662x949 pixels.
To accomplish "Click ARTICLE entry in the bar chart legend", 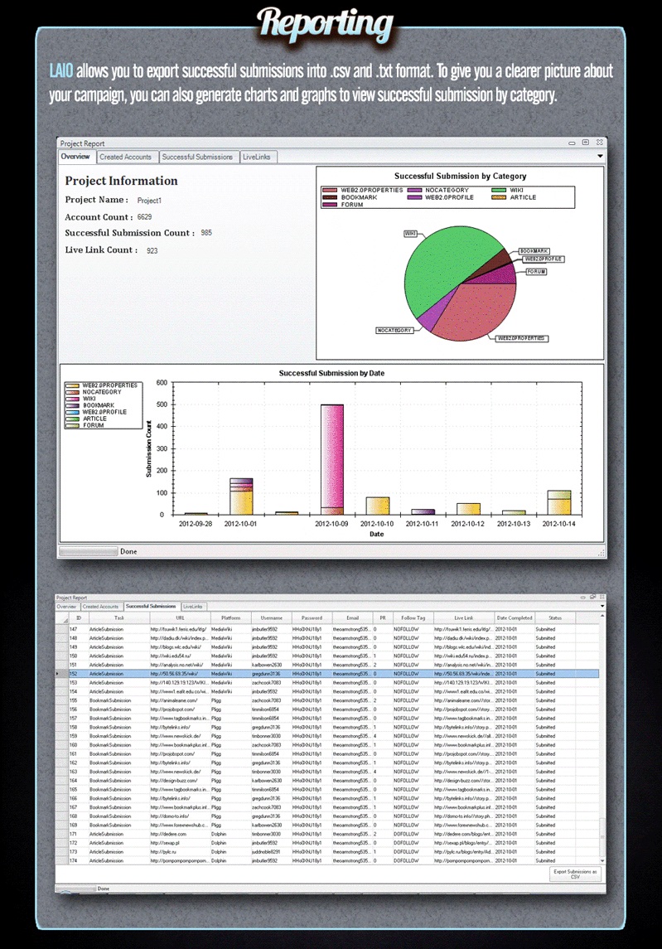I will coord(94,419).
